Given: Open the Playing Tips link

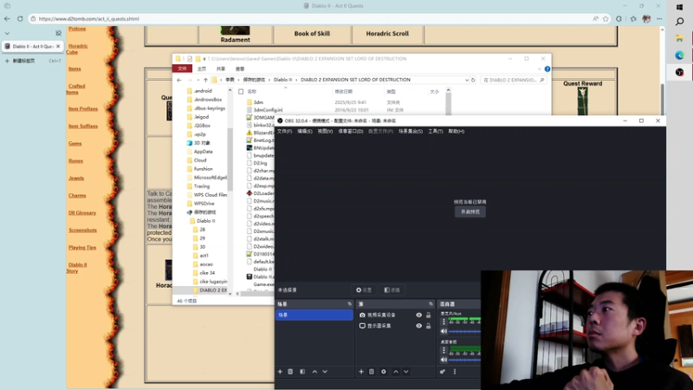Looking at the screenshot, I should tap(82, 248).
